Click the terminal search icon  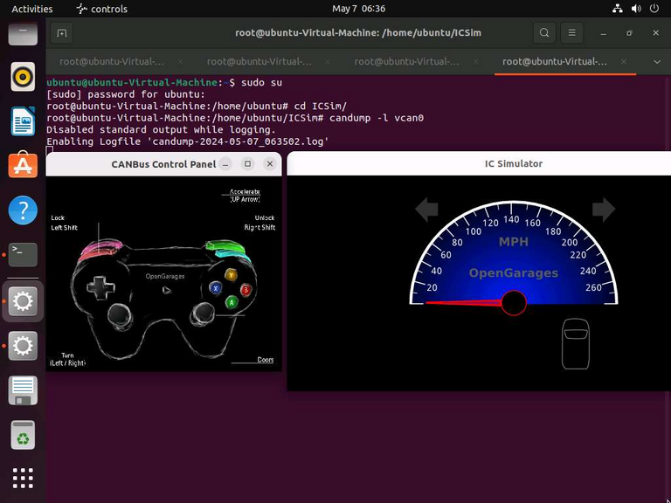[544, 33]
